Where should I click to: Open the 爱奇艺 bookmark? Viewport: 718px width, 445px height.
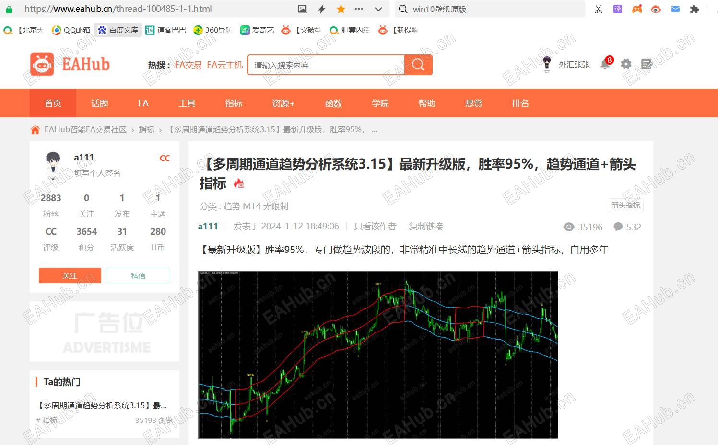point(257,30)
